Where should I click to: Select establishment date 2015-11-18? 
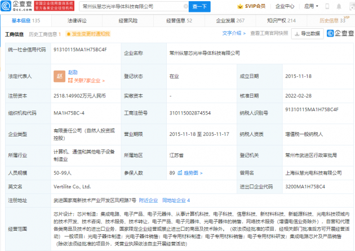299,76
